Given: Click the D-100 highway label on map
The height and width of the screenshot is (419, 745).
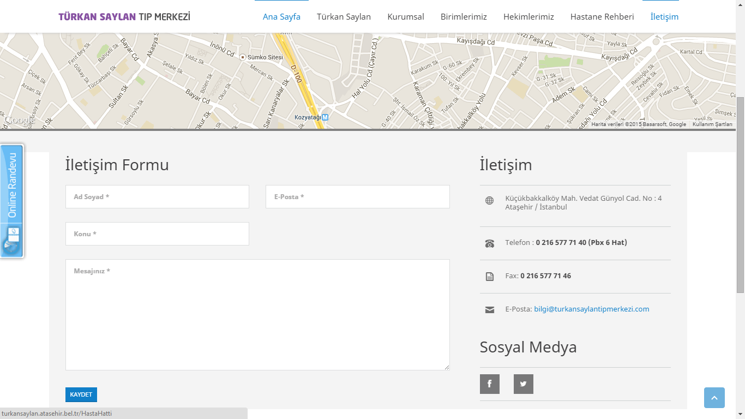Looking at the screenshot, I should (x=296, y=74).
